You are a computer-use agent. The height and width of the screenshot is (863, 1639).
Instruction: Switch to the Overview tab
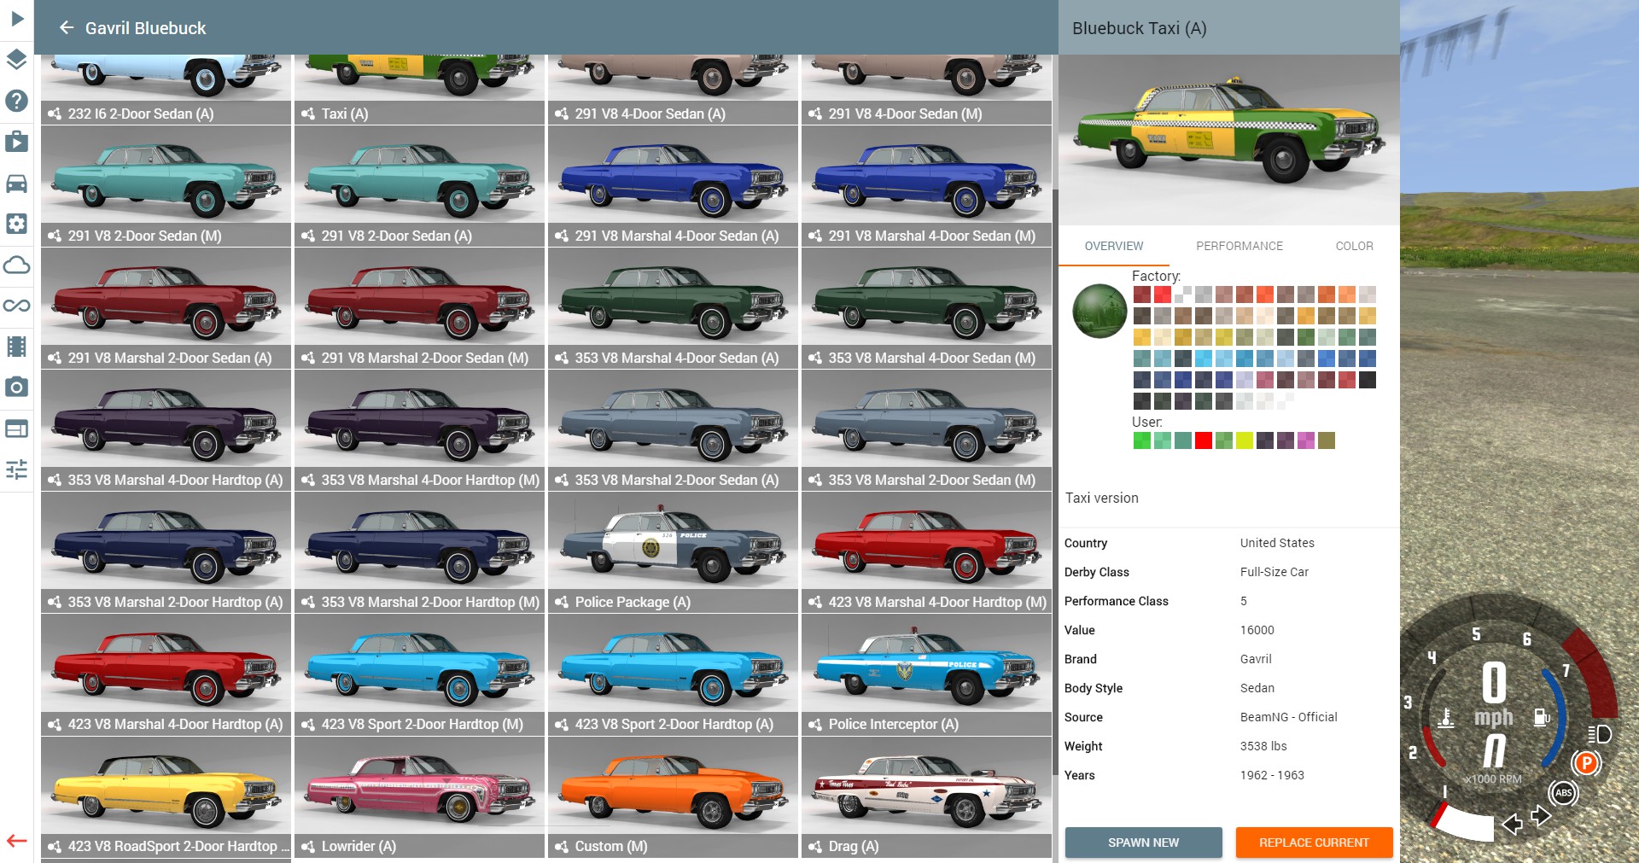(x=1114, y=246)
